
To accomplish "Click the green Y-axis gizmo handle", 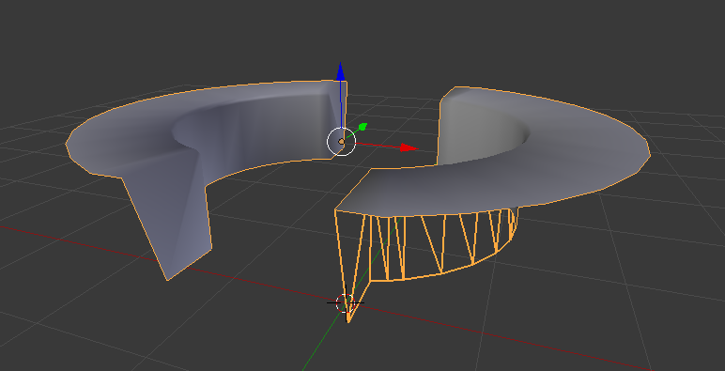I will coord(362,126).
